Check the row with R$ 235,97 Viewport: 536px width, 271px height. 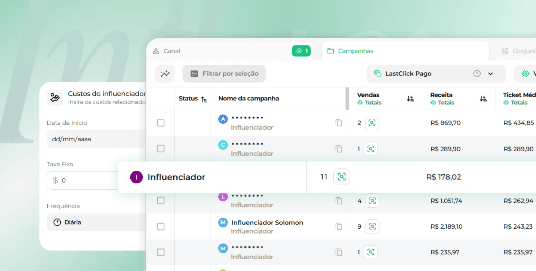click(161, 252)
